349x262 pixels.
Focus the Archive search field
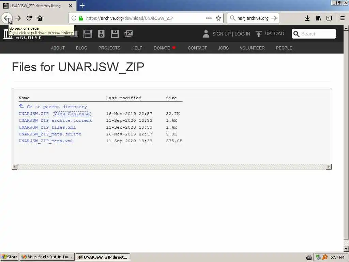pyautogui.click(x=314, y=34)
